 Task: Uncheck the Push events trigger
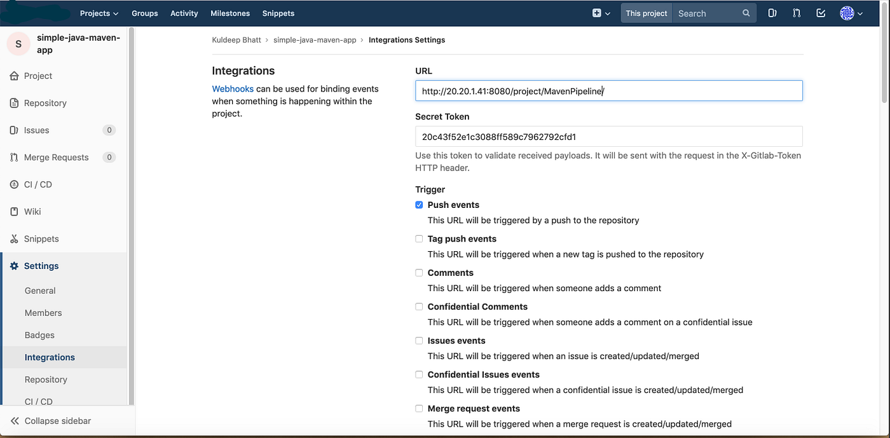pos(419,205)
